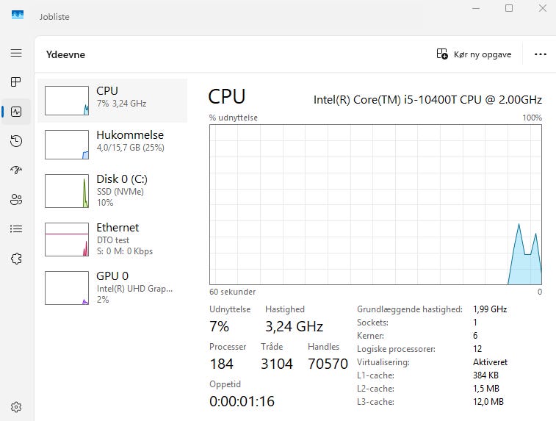Click the 'Kør ny opgave' button
This screenshot has width=556, height=421.
coord(474,54)
